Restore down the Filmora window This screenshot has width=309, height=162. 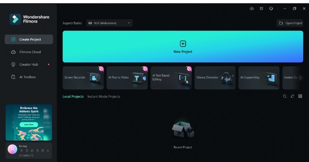pos(294,8)
